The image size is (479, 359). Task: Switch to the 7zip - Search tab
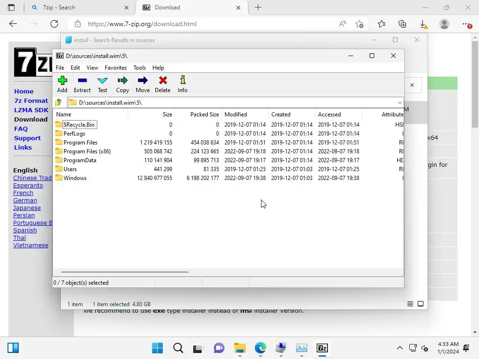tap(80, 7)
